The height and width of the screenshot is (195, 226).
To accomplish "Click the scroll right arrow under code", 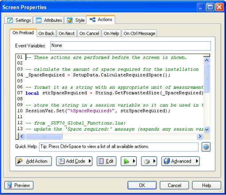I will click(x=200, y=136).
